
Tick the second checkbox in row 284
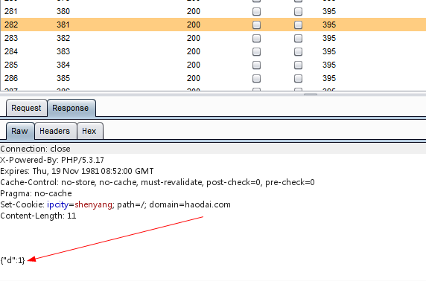point(298,51)
